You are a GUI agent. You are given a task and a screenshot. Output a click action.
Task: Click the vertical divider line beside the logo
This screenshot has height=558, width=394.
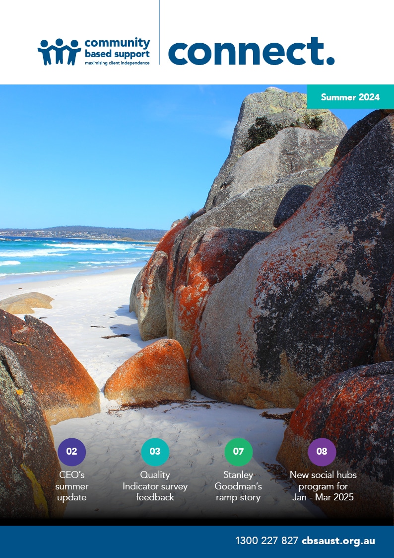tap(159, 32)
